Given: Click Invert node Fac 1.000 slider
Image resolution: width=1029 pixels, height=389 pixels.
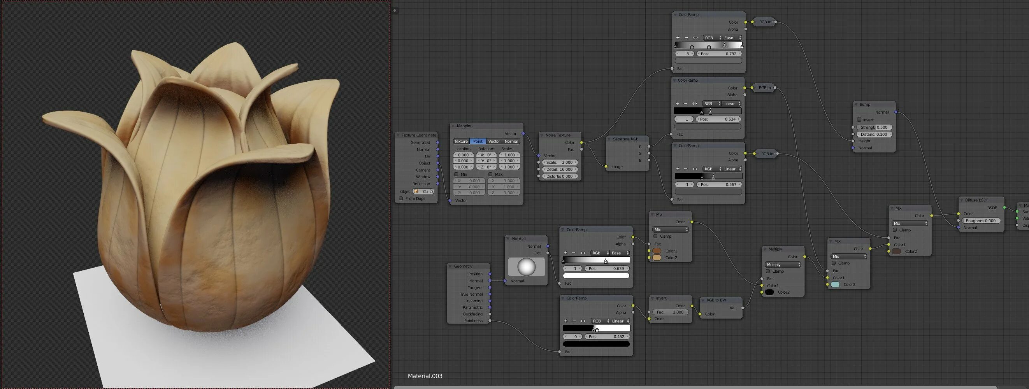Looking at the screenshot, I should (670, 312).
